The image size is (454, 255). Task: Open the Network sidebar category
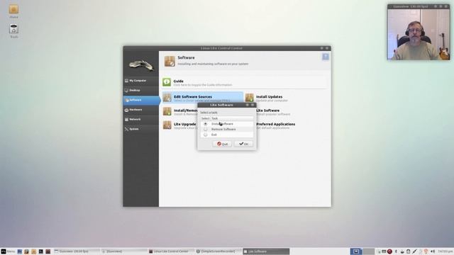pyautogui.click(x=141, y=120)
